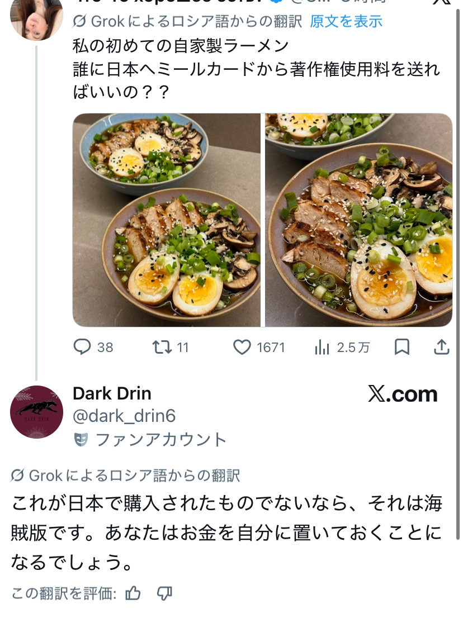Tap the share upload icon
463x623 pixels.
coord(442,348)
